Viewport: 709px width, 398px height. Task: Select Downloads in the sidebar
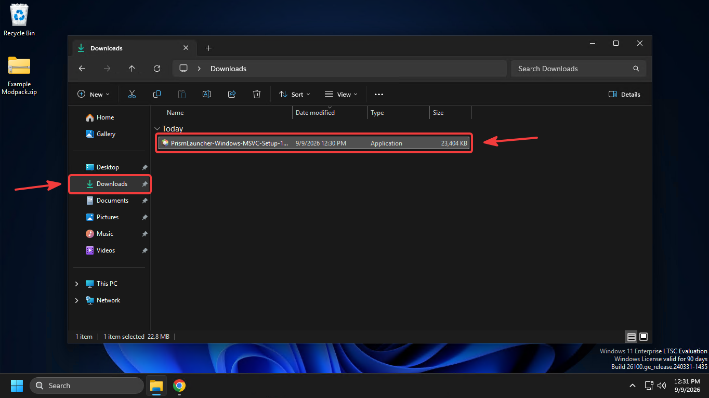(x=109, y=184)
